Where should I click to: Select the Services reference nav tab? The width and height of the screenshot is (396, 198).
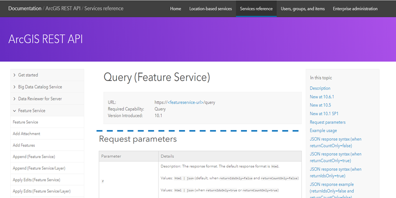[x=256, y=8]
